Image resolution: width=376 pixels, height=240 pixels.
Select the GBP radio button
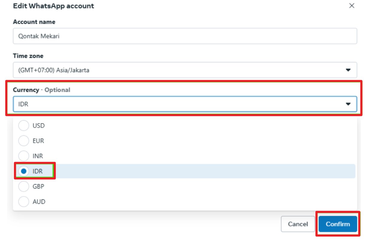coord(24,187)
